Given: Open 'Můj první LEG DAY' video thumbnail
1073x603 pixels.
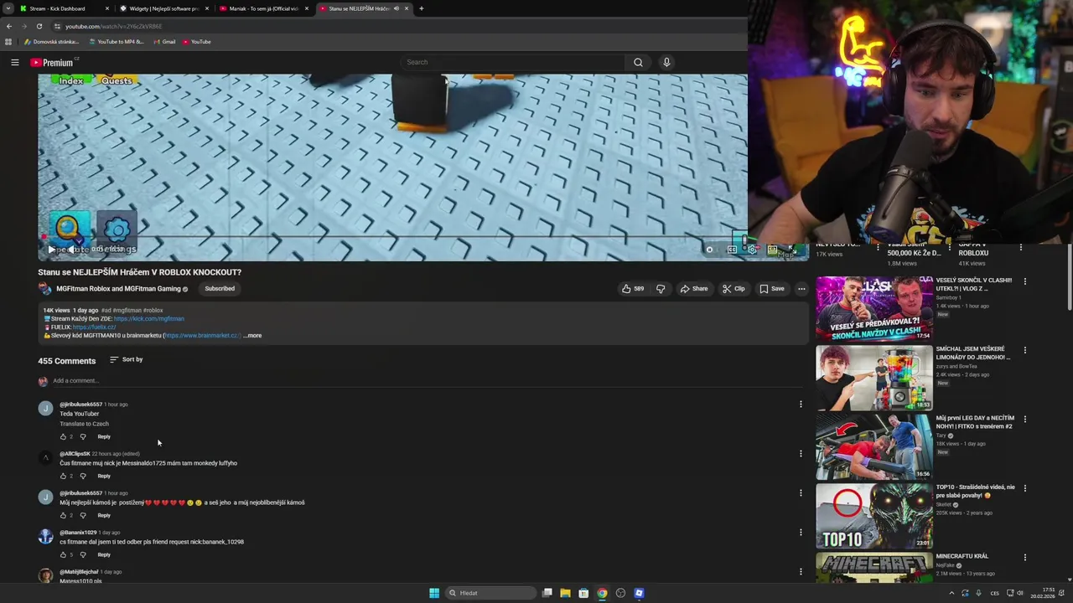Looking at the screenshot, I should point(874,446).
